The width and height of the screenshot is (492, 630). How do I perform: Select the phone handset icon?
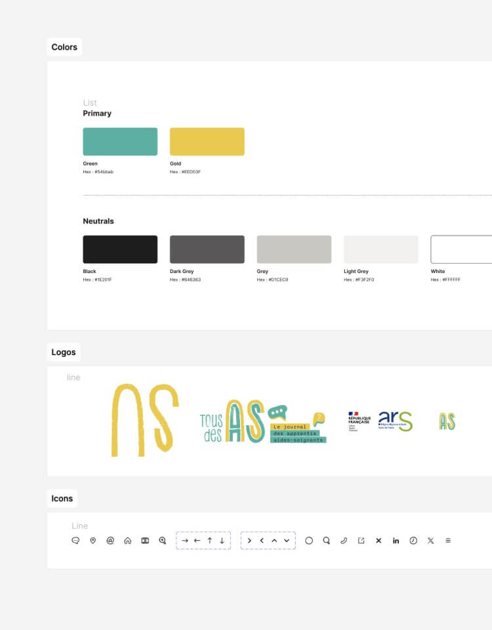coord(344,540)
